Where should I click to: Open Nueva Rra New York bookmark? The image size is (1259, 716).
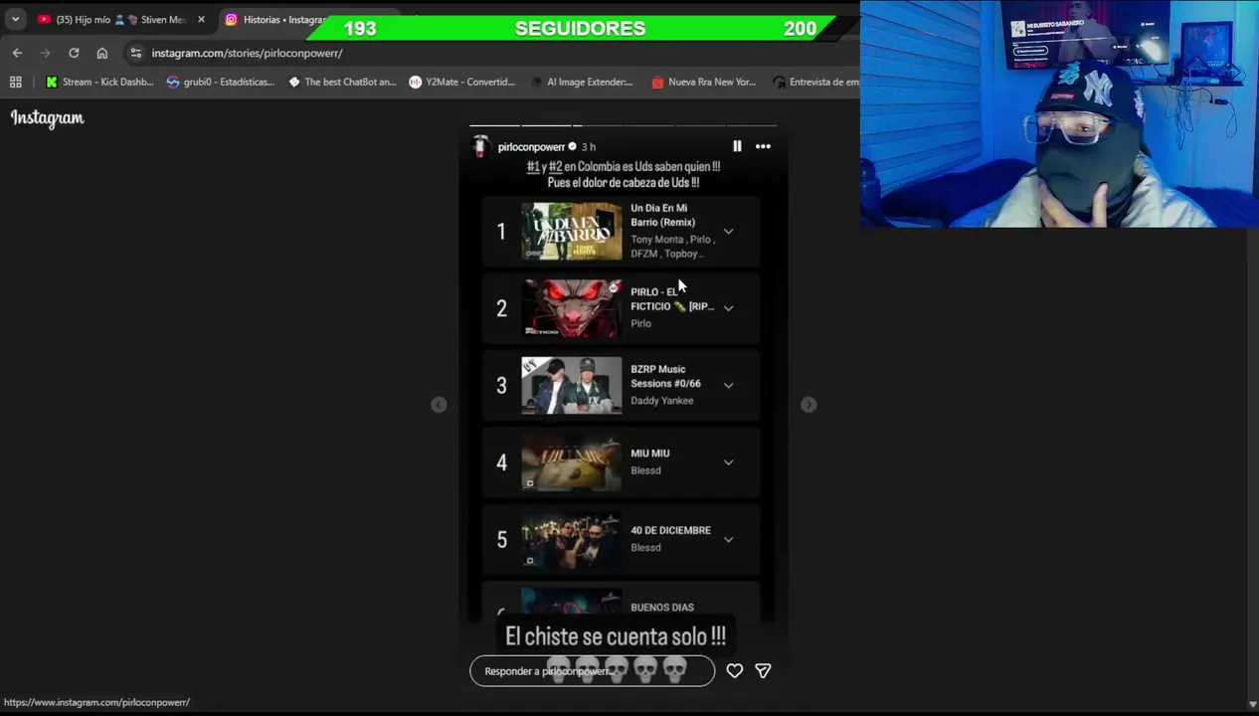(703, 82)
